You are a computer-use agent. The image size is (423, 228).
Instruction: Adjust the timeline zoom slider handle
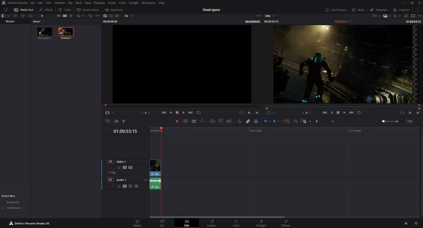[x=317, y=121]
